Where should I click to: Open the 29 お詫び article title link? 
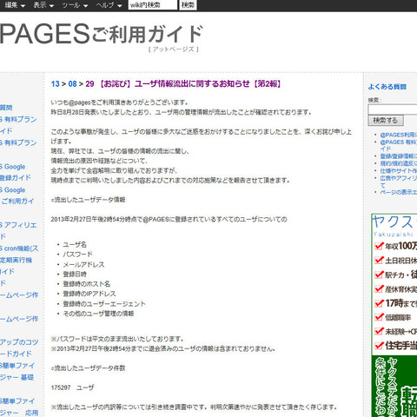[183, 84]
